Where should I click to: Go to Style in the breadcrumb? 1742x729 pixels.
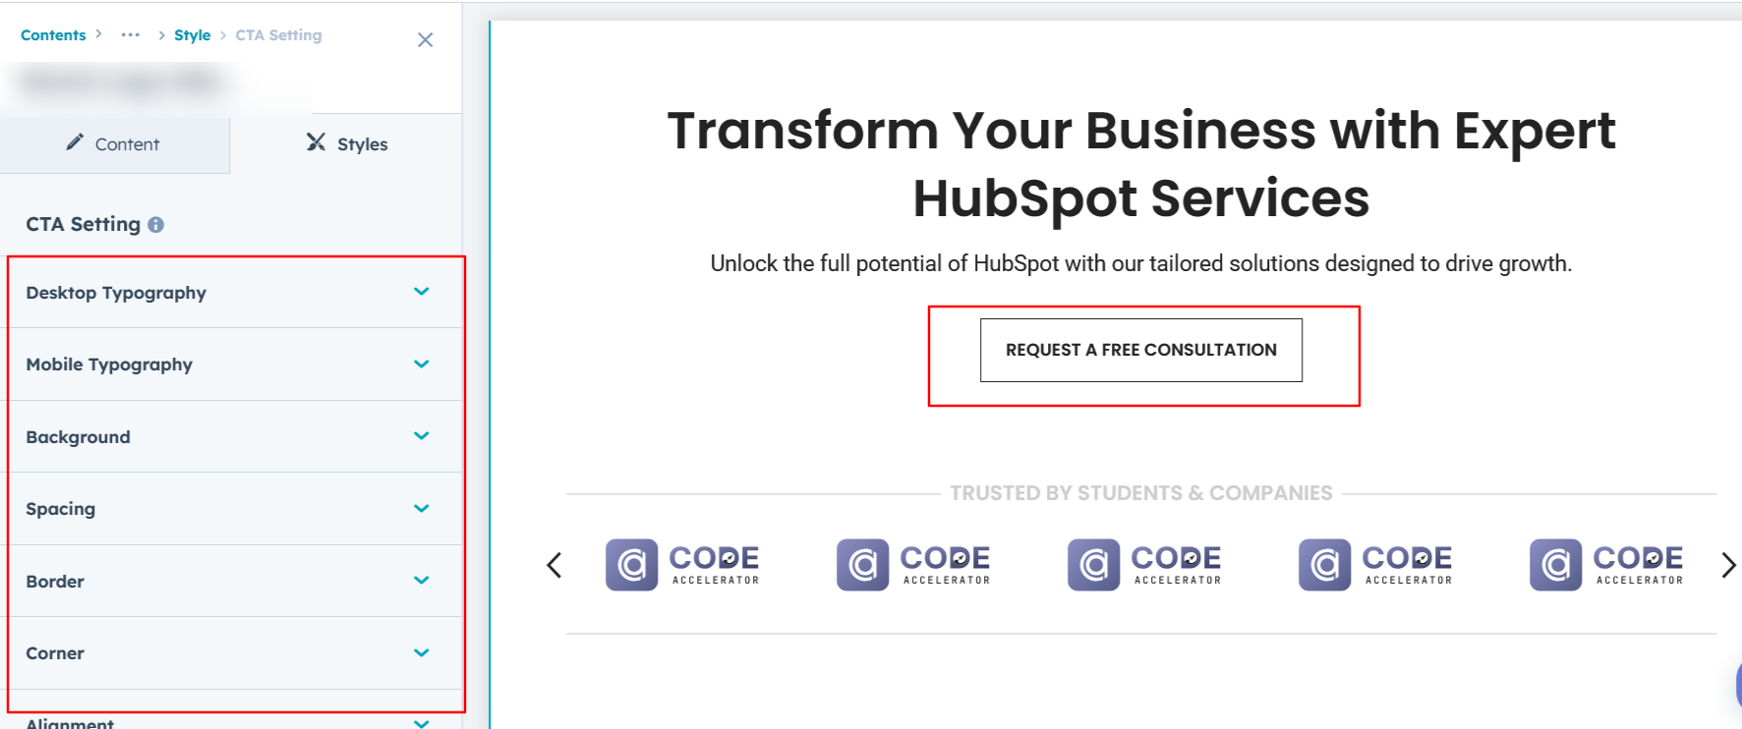(192, 35)
